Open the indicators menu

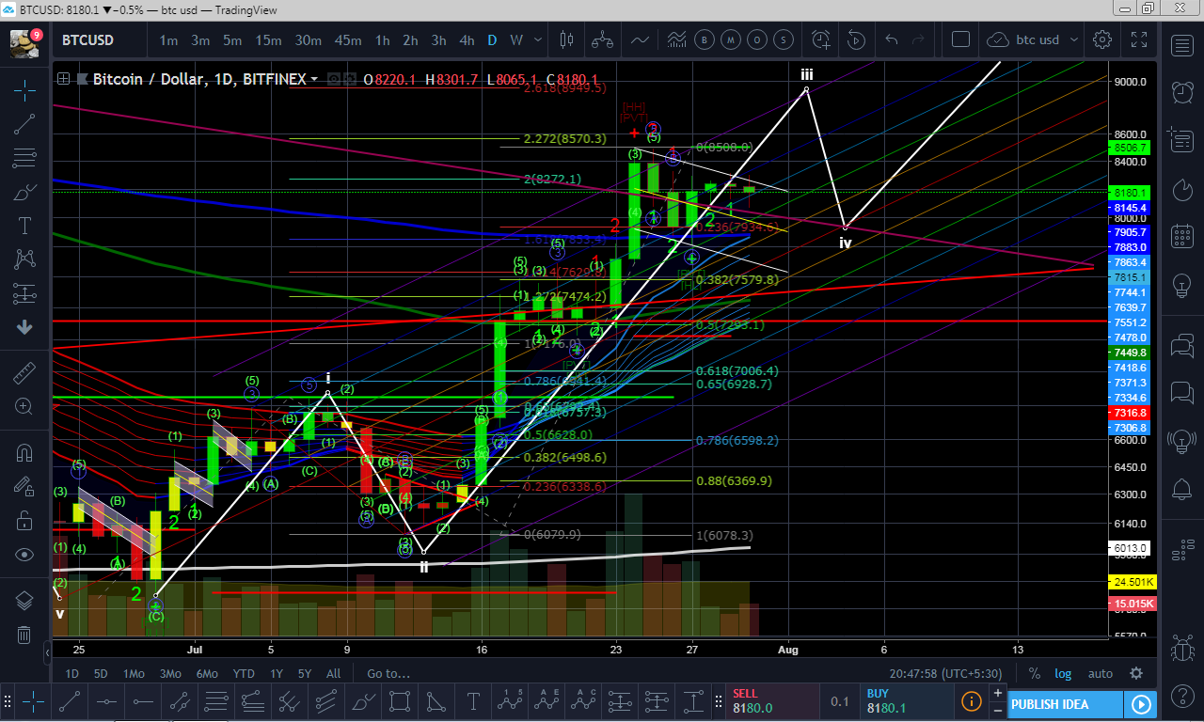(640, 39)
